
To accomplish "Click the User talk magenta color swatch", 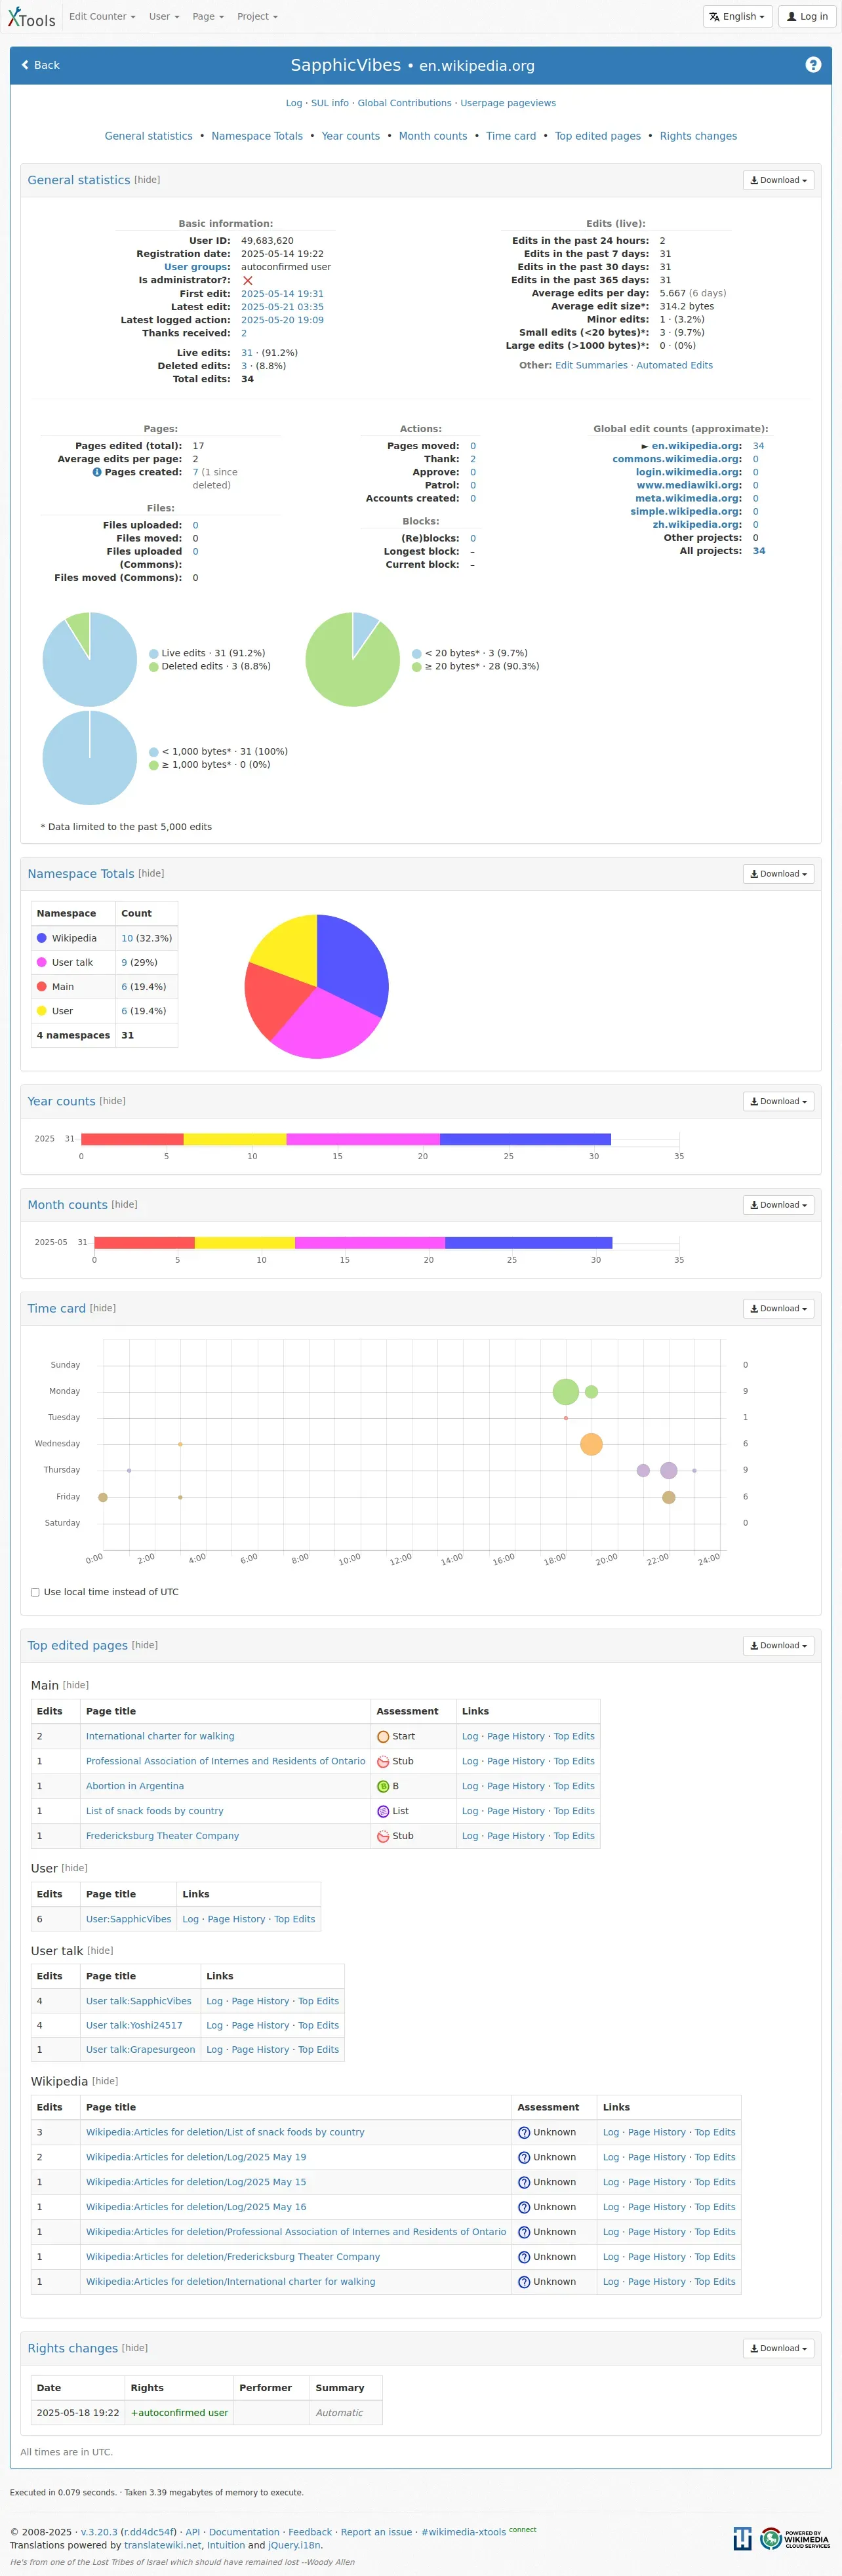I will coord(42,962).
